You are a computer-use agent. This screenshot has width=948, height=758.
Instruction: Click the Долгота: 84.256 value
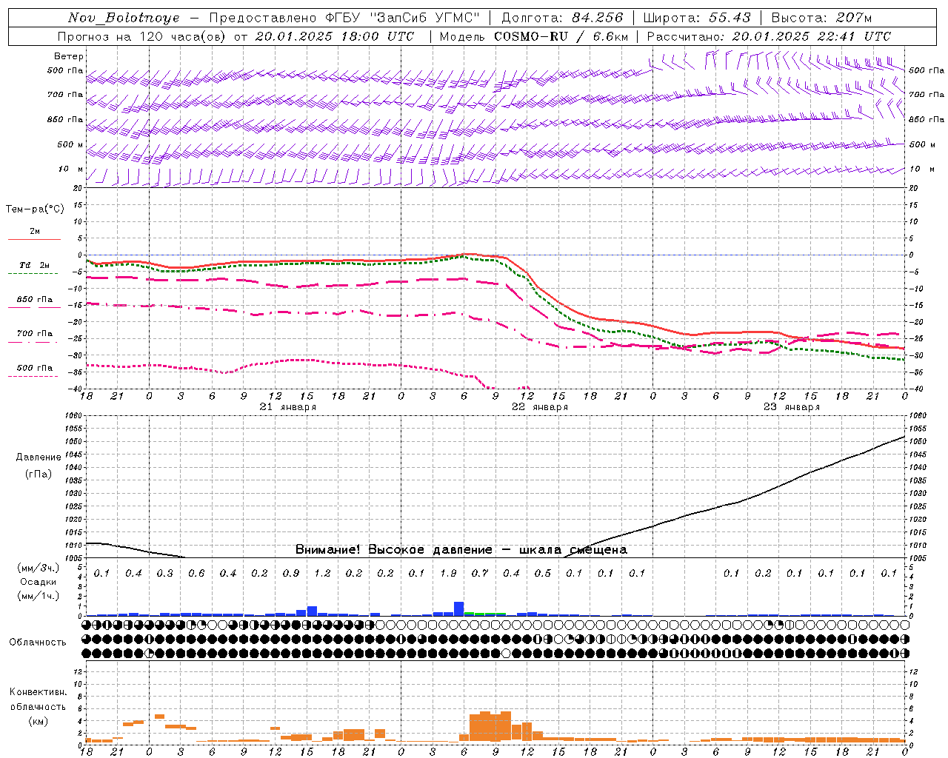click(562, 18)
